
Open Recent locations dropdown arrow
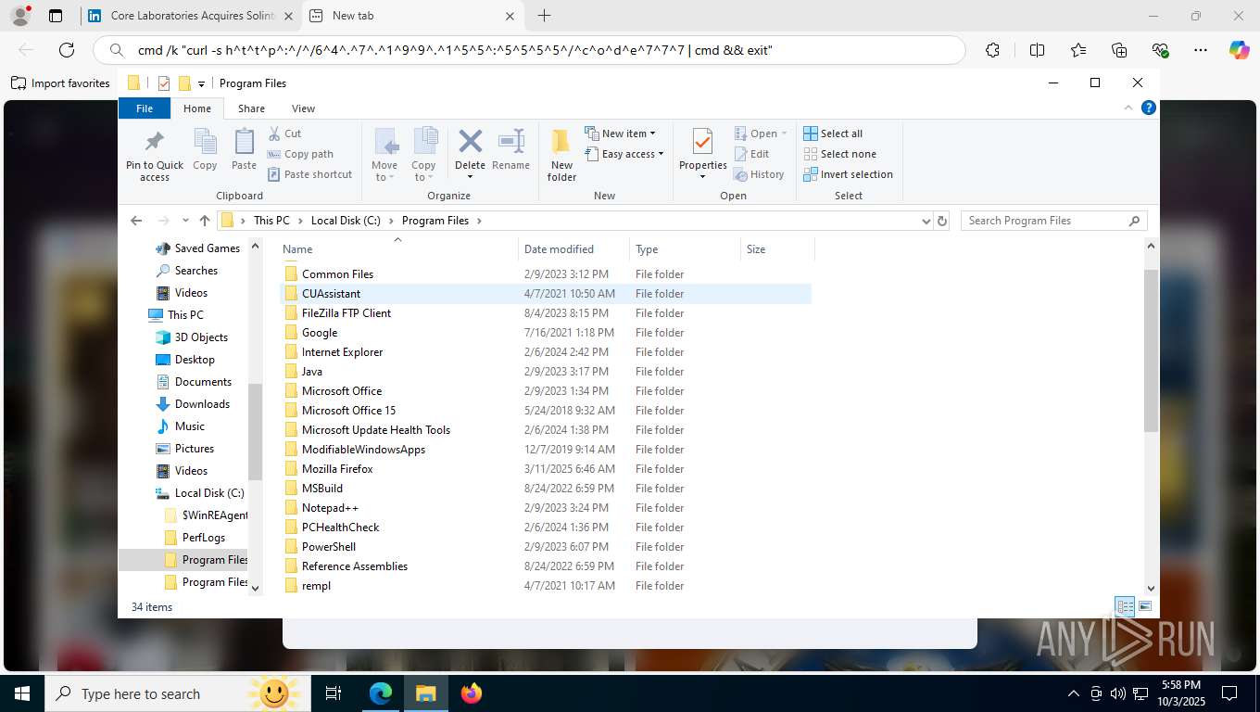[x=185, y=221]
